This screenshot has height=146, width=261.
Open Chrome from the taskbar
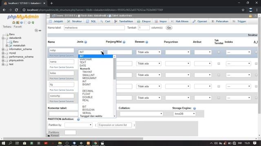[x=95, y=143]
